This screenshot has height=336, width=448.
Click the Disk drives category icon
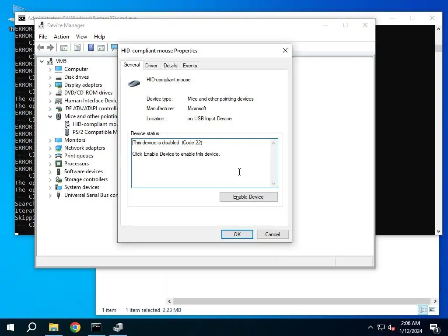(59, 77)
